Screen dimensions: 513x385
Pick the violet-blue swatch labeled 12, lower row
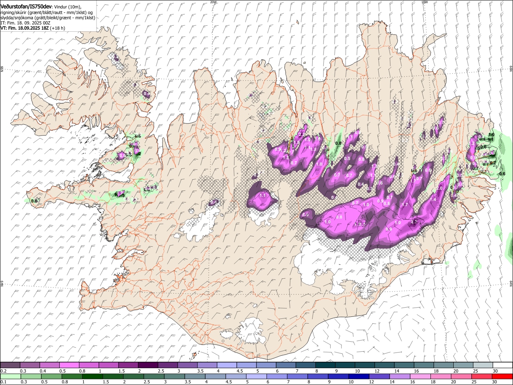379,376
